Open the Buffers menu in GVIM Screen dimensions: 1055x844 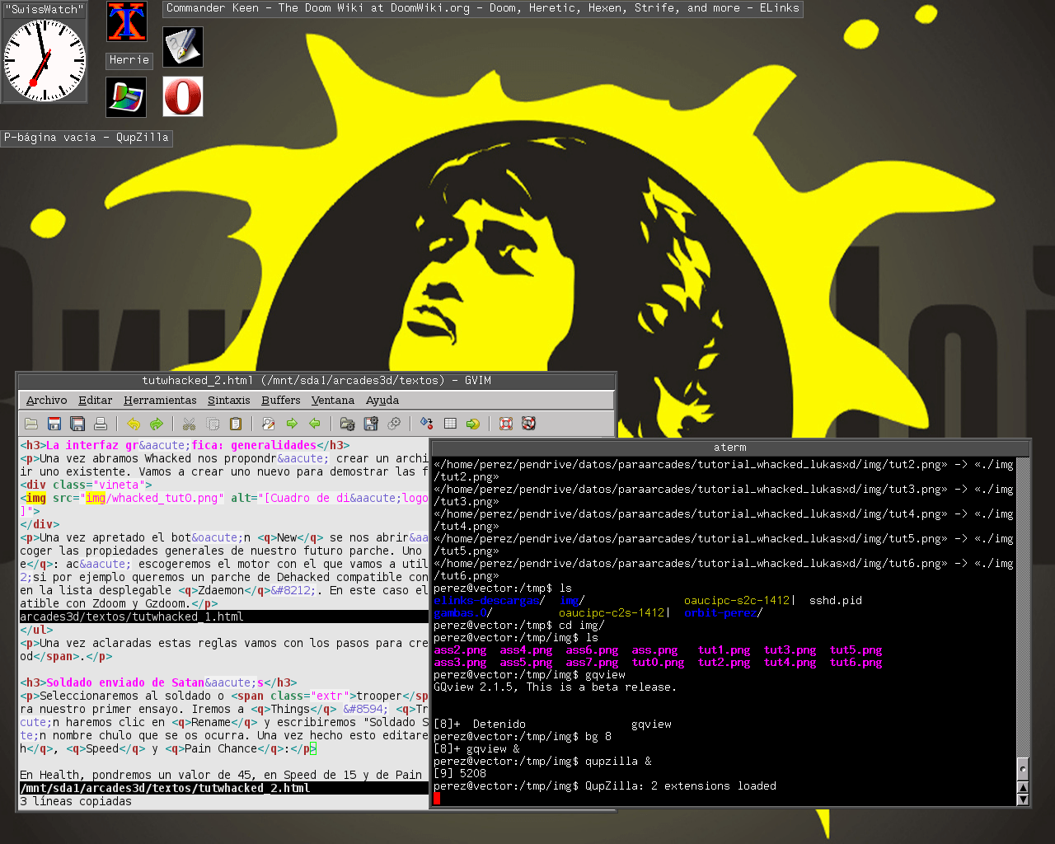pos(280,401)
